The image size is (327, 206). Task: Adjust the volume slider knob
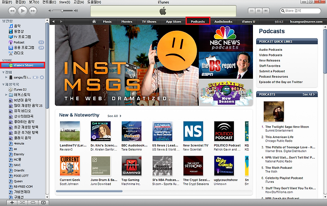62,10
